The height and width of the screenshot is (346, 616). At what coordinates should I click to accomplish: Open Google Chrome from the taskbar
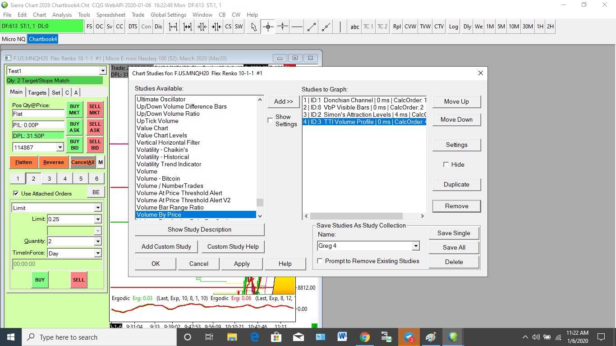pos(365,337)
